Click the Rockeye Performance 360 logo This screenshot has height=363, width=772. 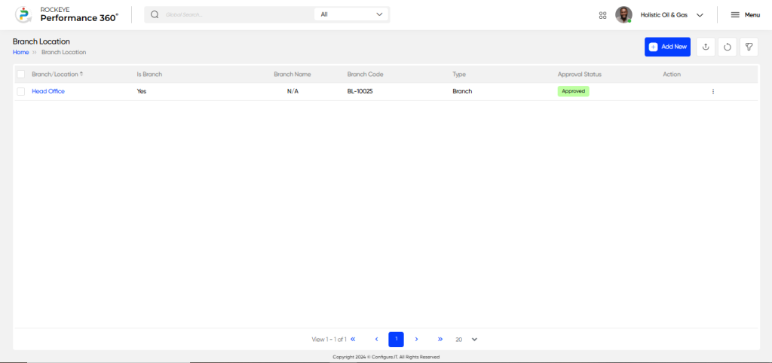pyautogui.click(x=66, y=14)
